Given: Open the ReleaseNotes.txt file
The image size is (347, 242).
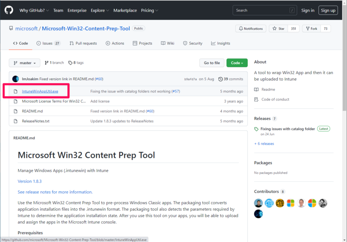Looking at the screenshot, I should point(36,121).
